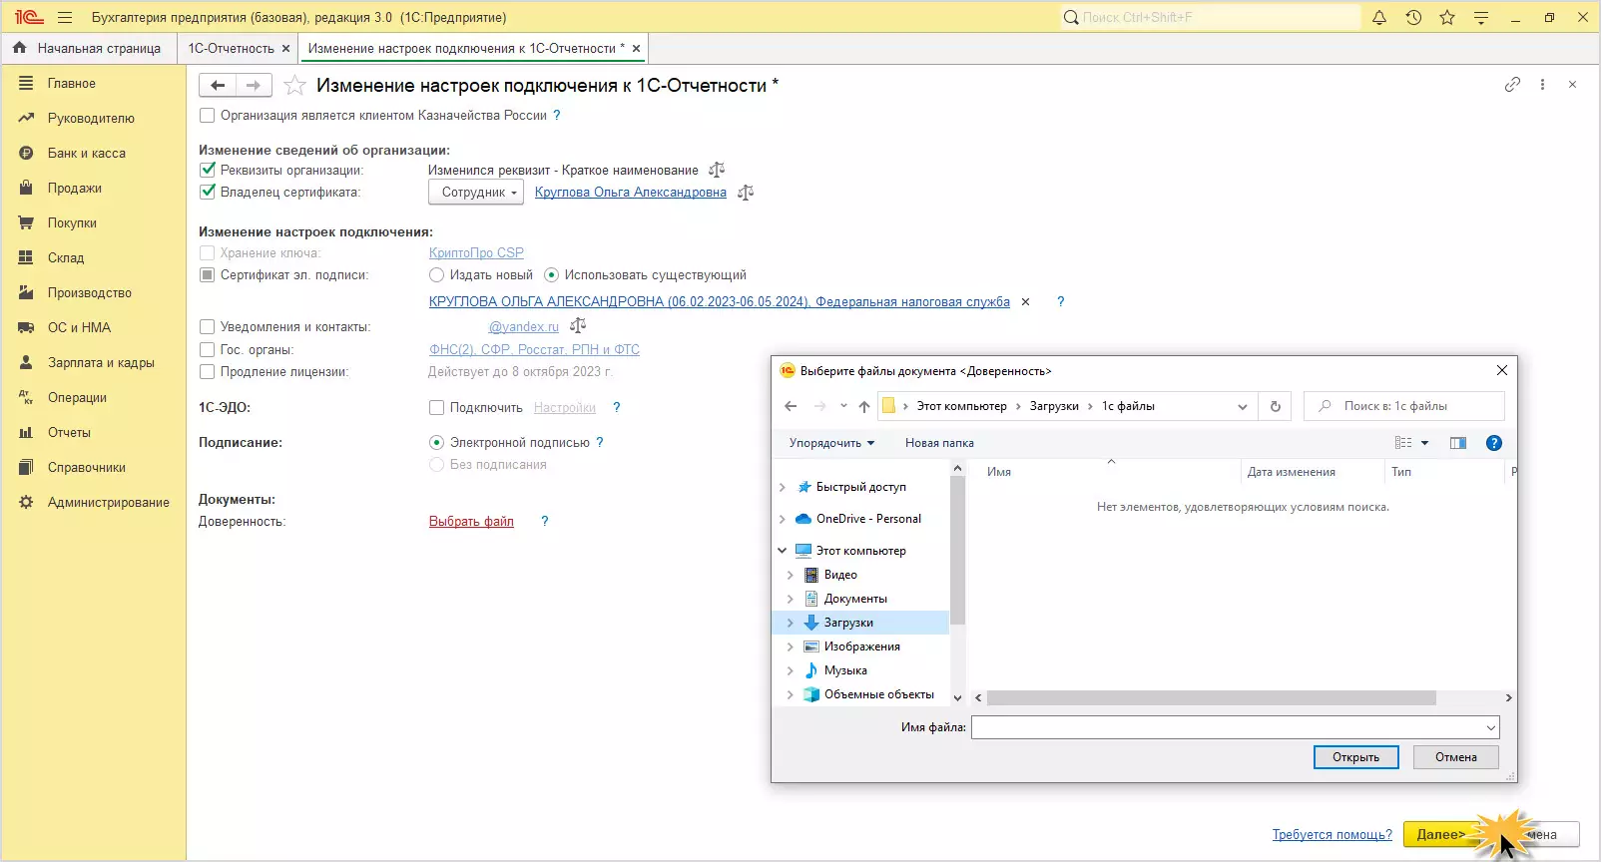Expand Быстрый доступ tree node
1601x862 pixels.
783,487
